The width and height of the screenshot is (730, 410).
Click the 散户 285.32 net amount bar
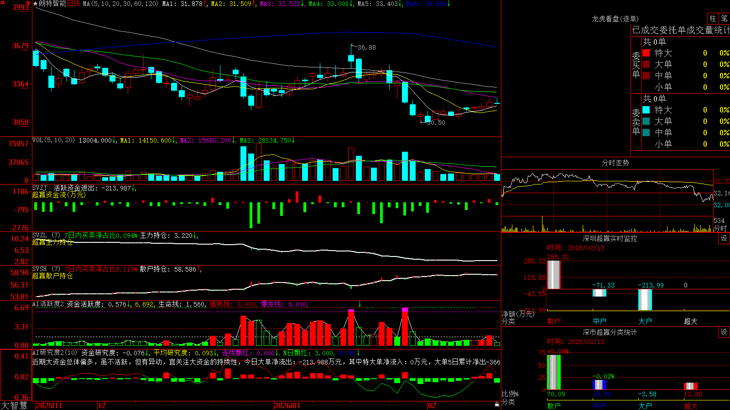tap(554, 275)
